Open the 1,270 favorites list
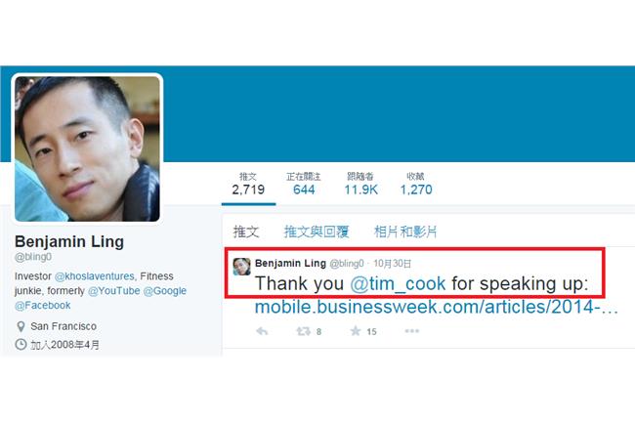Image resolution: width=635 pixels, height=422 pixels. click(x=416, y=185)
